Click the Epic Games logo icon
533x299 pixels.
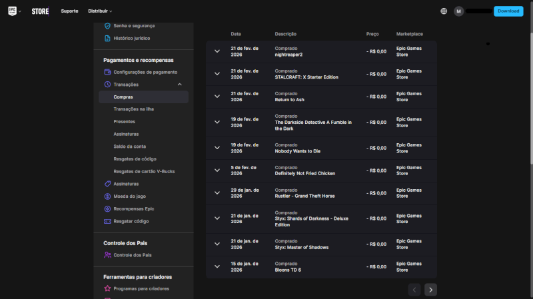(13, 11)
